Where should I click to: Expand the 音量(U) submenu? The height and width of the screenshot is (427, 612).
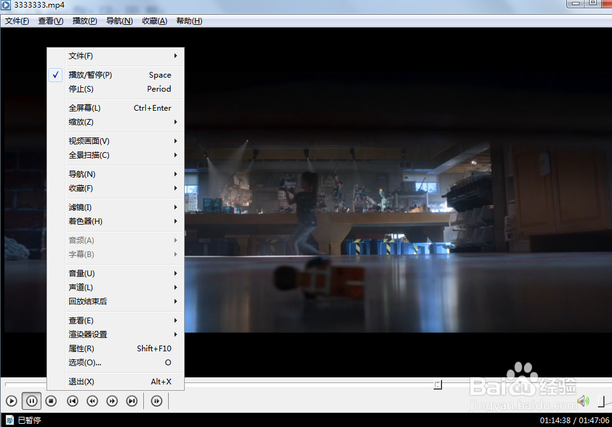(115, 274)
